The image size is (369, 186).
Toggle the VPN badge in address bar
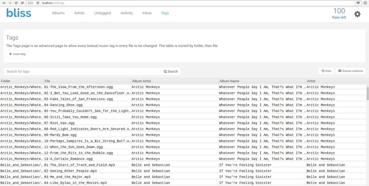pyautogui.click(x=30, y=3)
